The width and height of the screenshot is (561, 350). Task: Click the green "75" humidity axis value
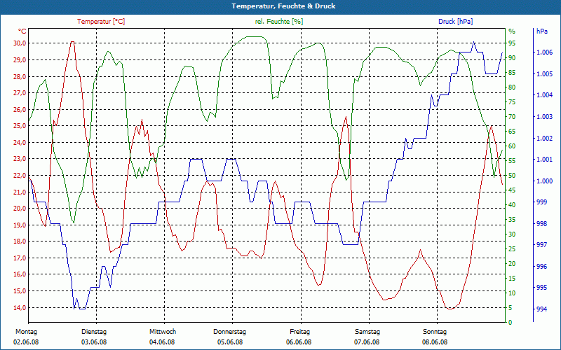512,102
